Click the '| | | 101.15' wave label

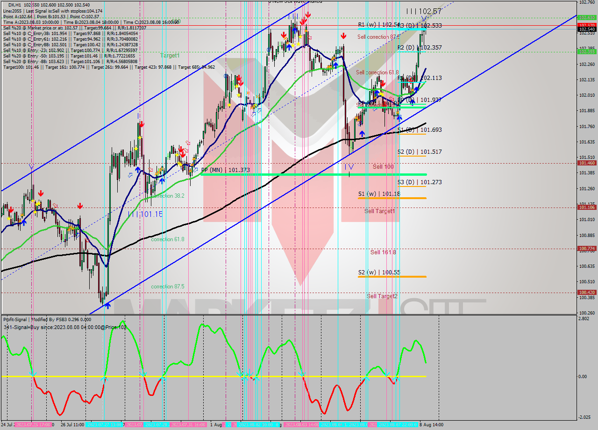click(145, 214)
